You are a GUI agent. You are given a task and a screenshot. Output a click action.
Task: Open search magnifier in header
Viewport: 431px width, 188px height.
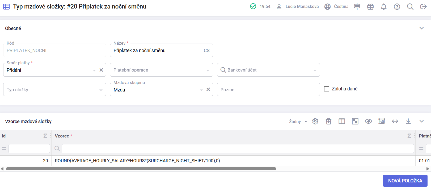point(410,7)
